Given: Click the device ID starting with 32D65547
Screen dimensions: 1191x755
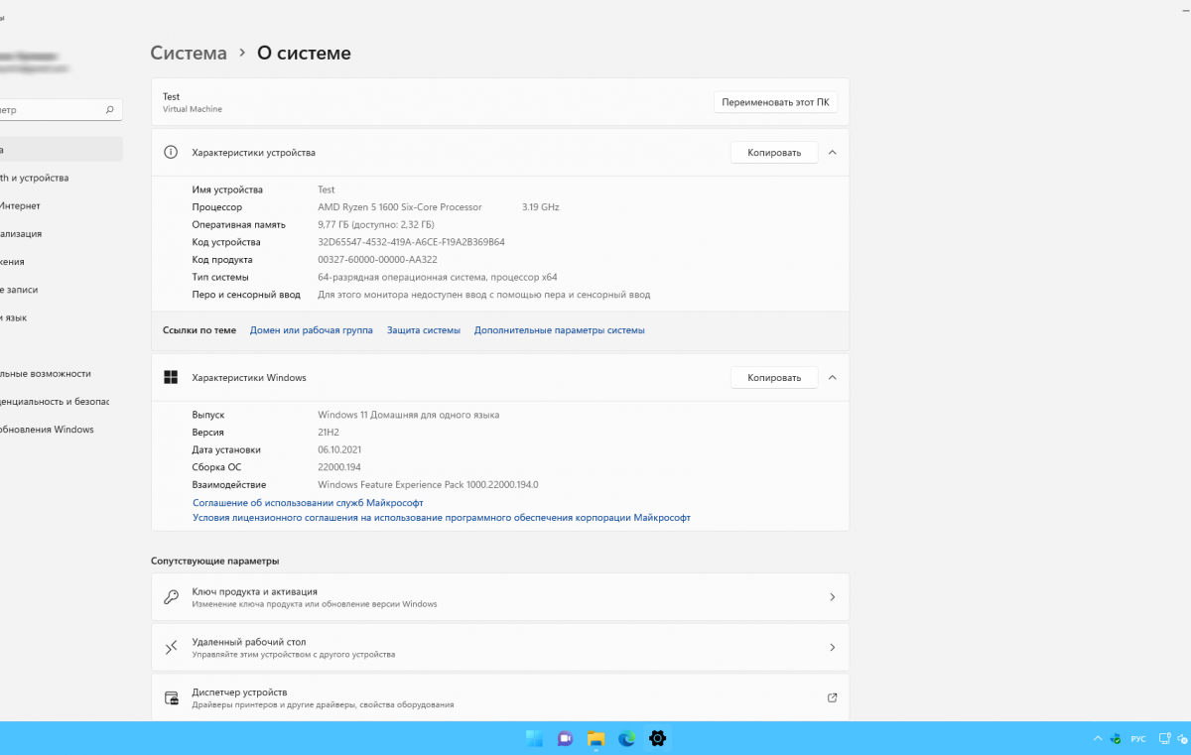Looking at the screenshot, I should (411, 242).
